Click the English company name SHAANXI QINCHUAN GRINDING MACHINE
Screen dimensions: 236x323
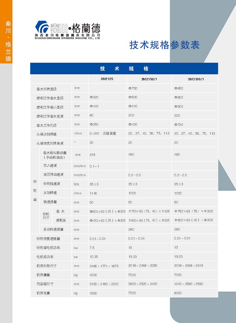[67, 38]
